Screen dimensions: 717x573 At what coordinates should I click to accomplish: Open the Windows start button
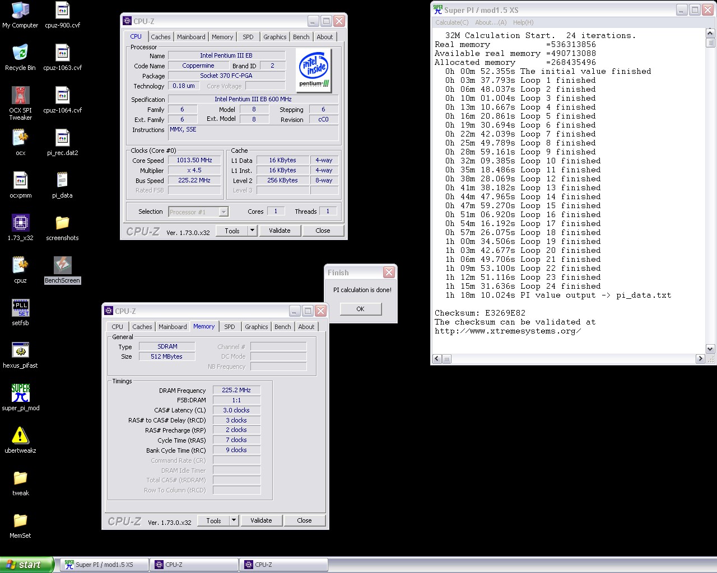(x=26, y=565)
